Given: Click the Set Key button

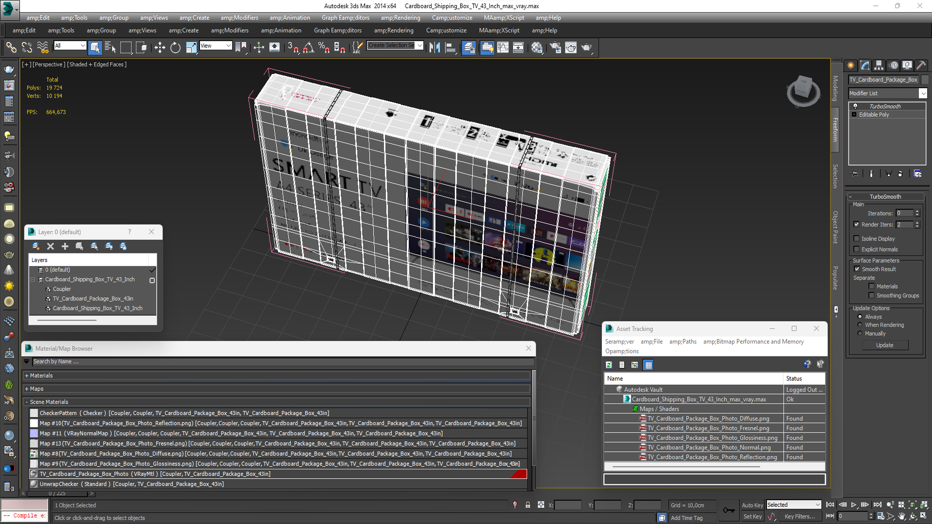Looking at the screenshot, I should pos(752,517).
